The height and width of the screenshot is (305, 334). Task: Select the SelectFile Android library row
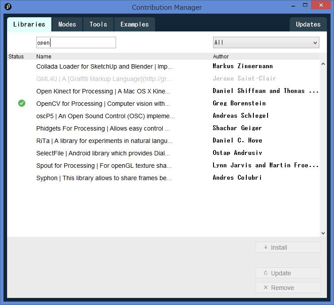click(x=163, y=153)
